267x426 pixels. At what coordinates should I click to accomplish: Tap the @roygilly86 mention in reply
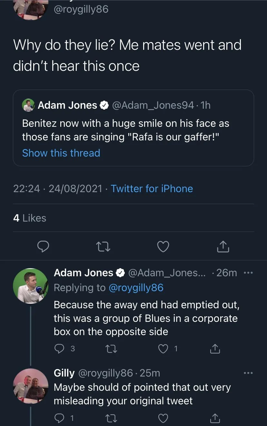click(136, 288)
